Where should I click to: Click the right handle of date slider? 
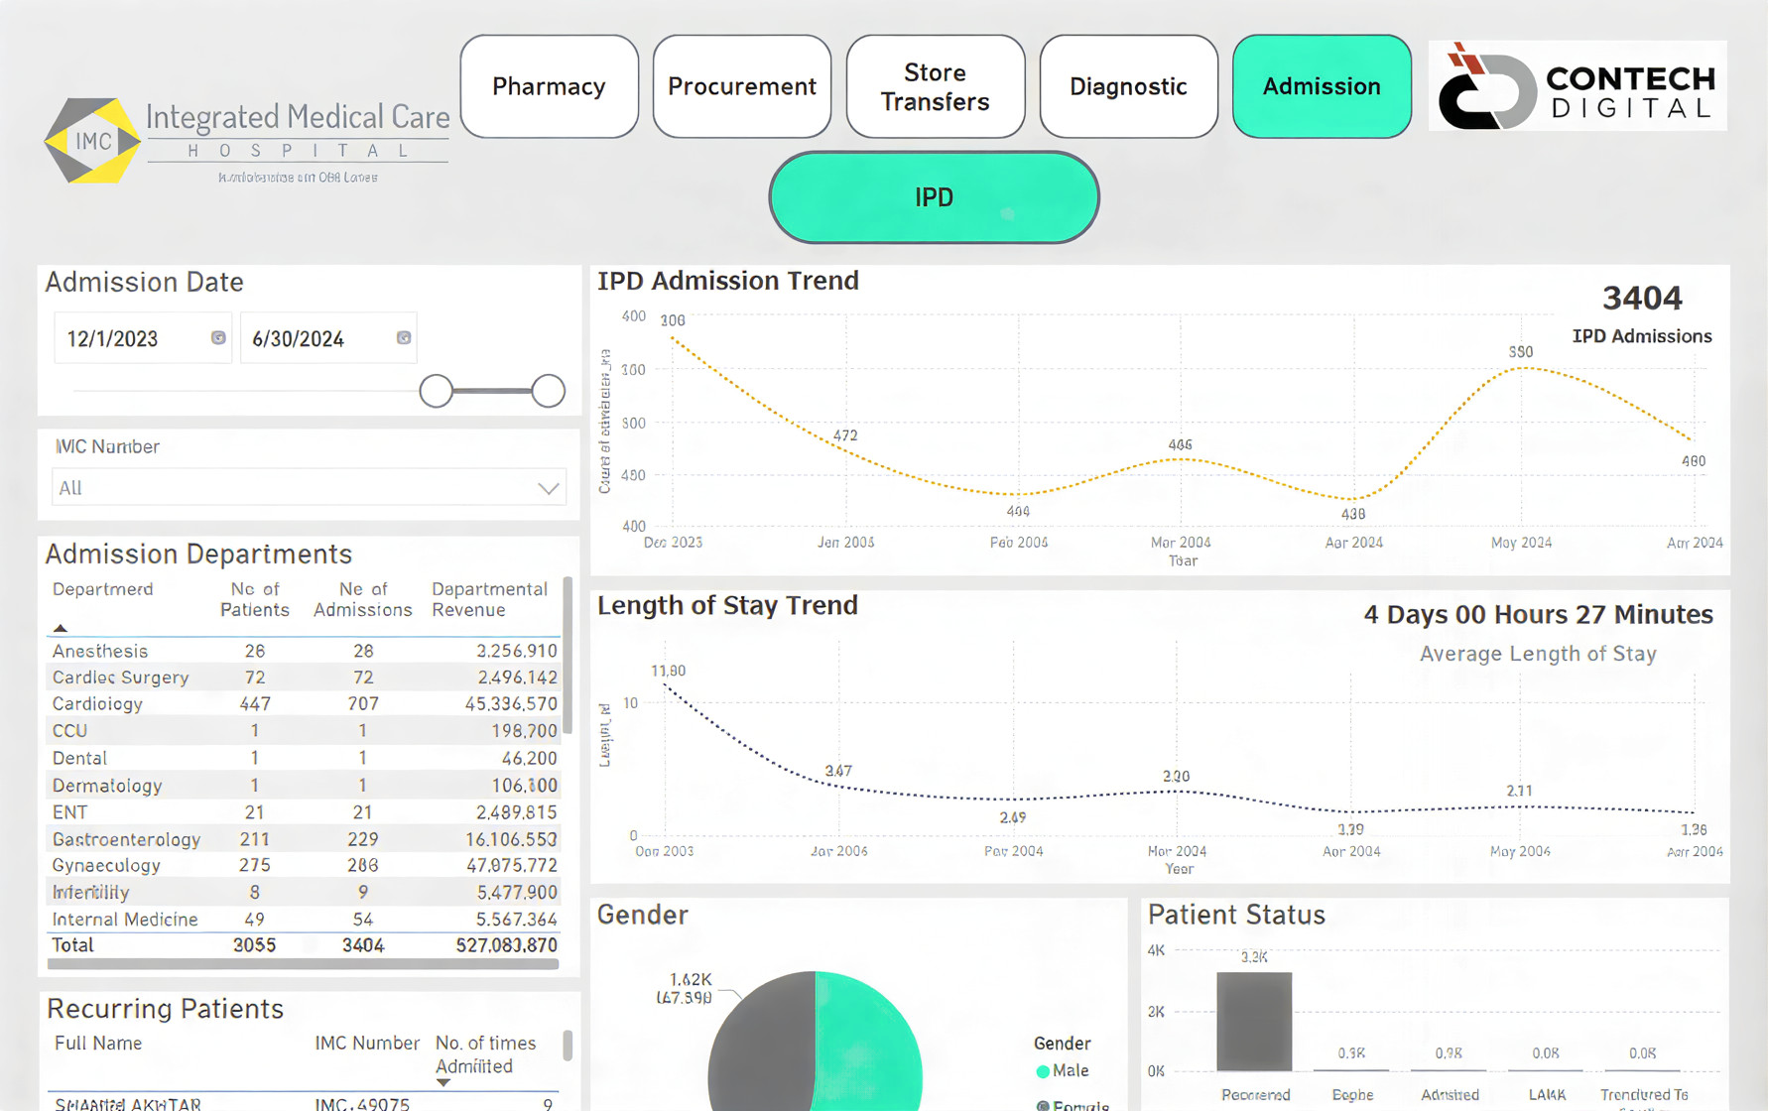[x=548, y=391]
